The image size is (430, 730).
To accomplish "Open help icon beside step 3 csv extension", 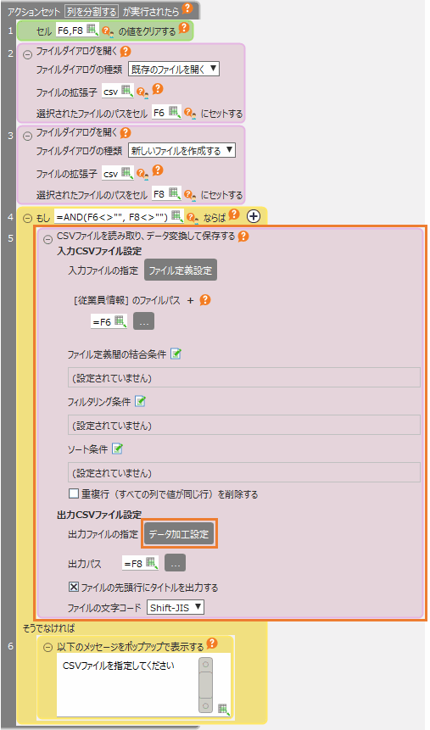I will 158,170.
